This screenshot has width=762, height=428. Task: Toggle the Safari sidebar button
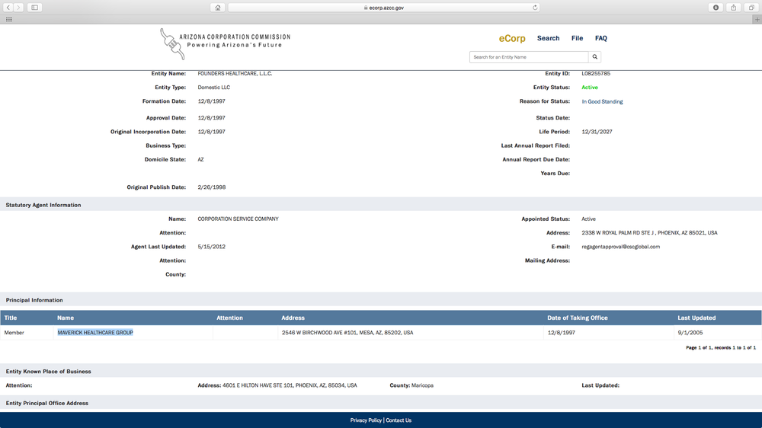pyautogui.click(x=35, y=8)
